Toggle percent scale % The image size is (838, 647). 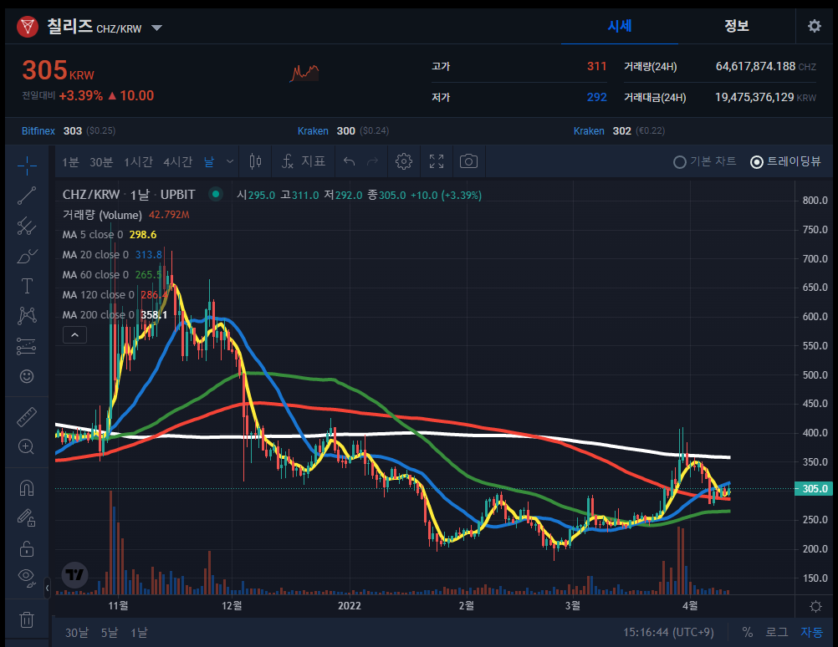click(x=747, y=633)
